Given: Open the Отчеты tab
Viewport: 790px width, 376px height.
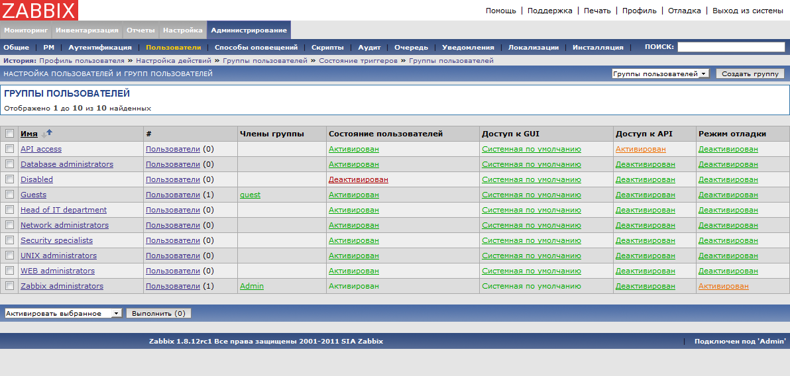Looking at the screenshot, I should [x=141, y=30].
